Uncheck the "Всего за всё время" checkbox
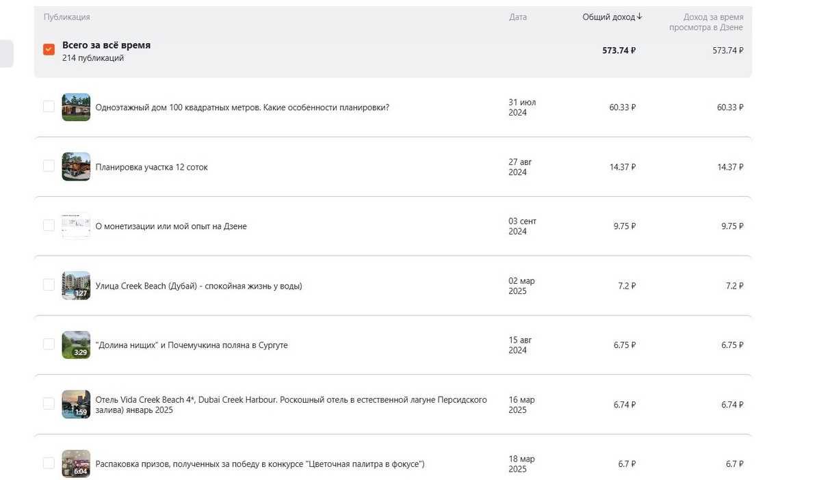 click(x=49, y=50)
